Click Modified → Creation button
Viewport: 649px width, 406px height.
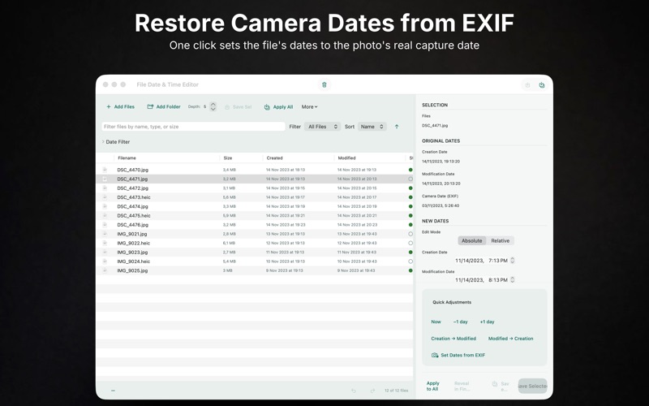510,339
